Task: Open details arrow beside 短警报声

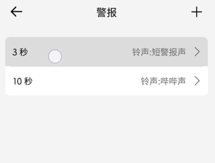Action: tap(197, 52)
